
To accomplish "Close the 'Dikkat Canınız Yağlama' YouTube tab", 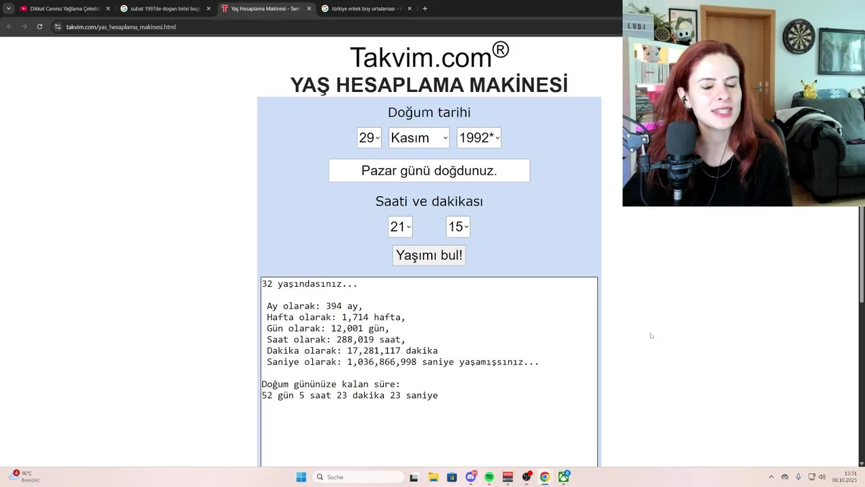I will [107, 9].
